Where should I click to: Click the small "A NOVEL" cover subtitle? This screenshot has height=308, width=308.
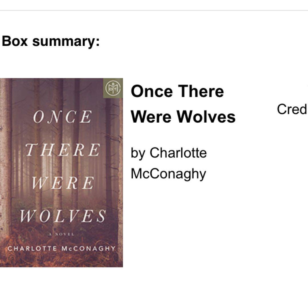(x=61, y=234)
